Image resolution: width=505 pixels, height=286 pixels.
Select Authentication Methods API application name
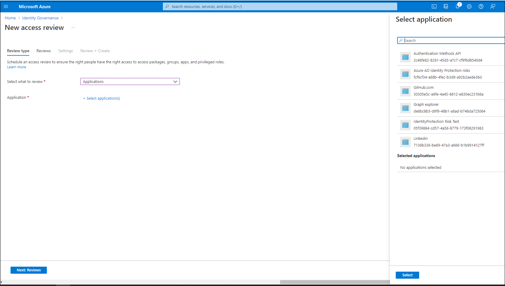[437, 54]
